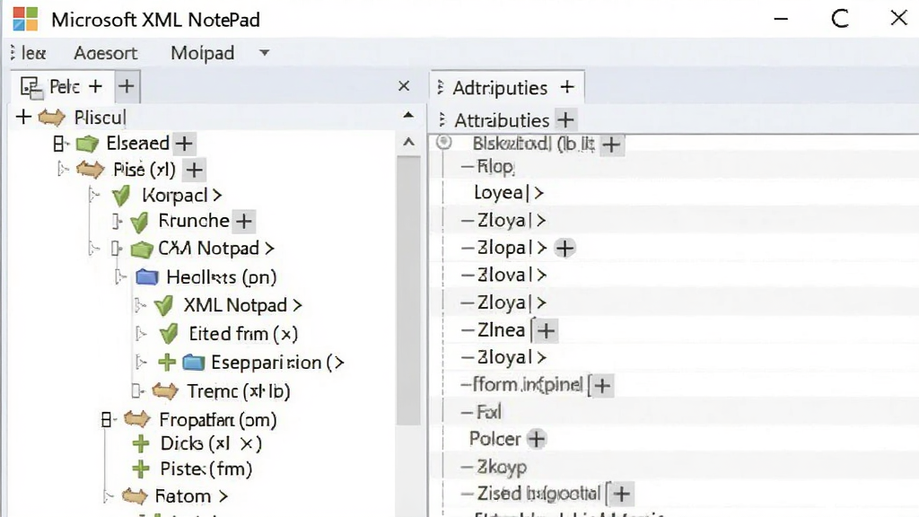Click plus icon beside Zised bdgootal

pyautogui.click(x=622, y=495)
